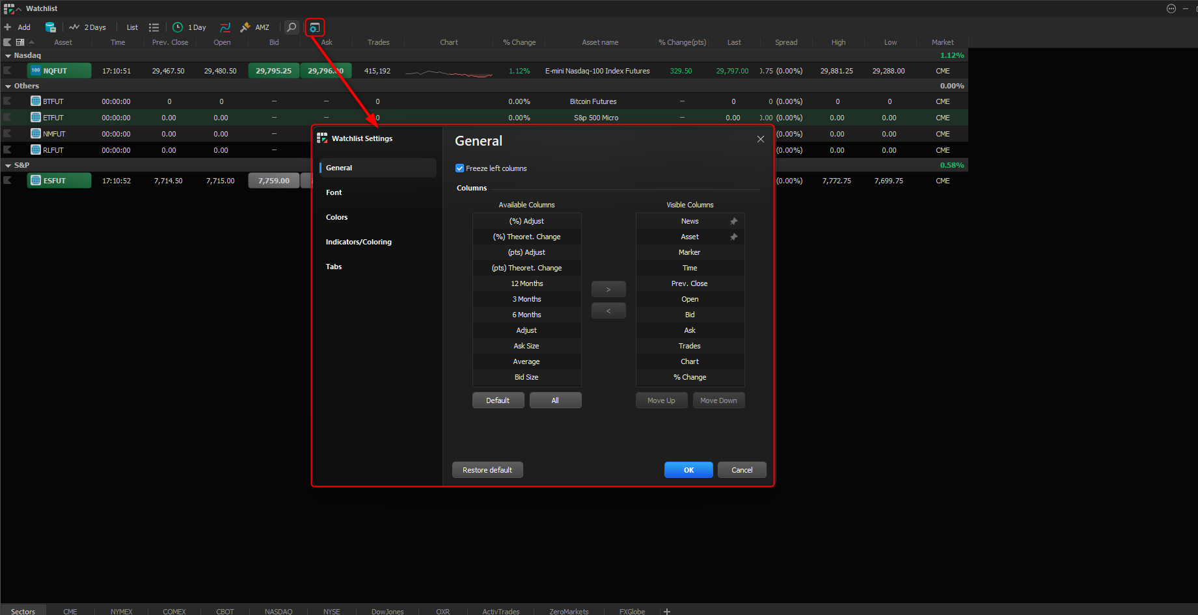Click the Add plus icon in the toolbar
This screenshot has width=1198, height=615.
click(8, 27)
